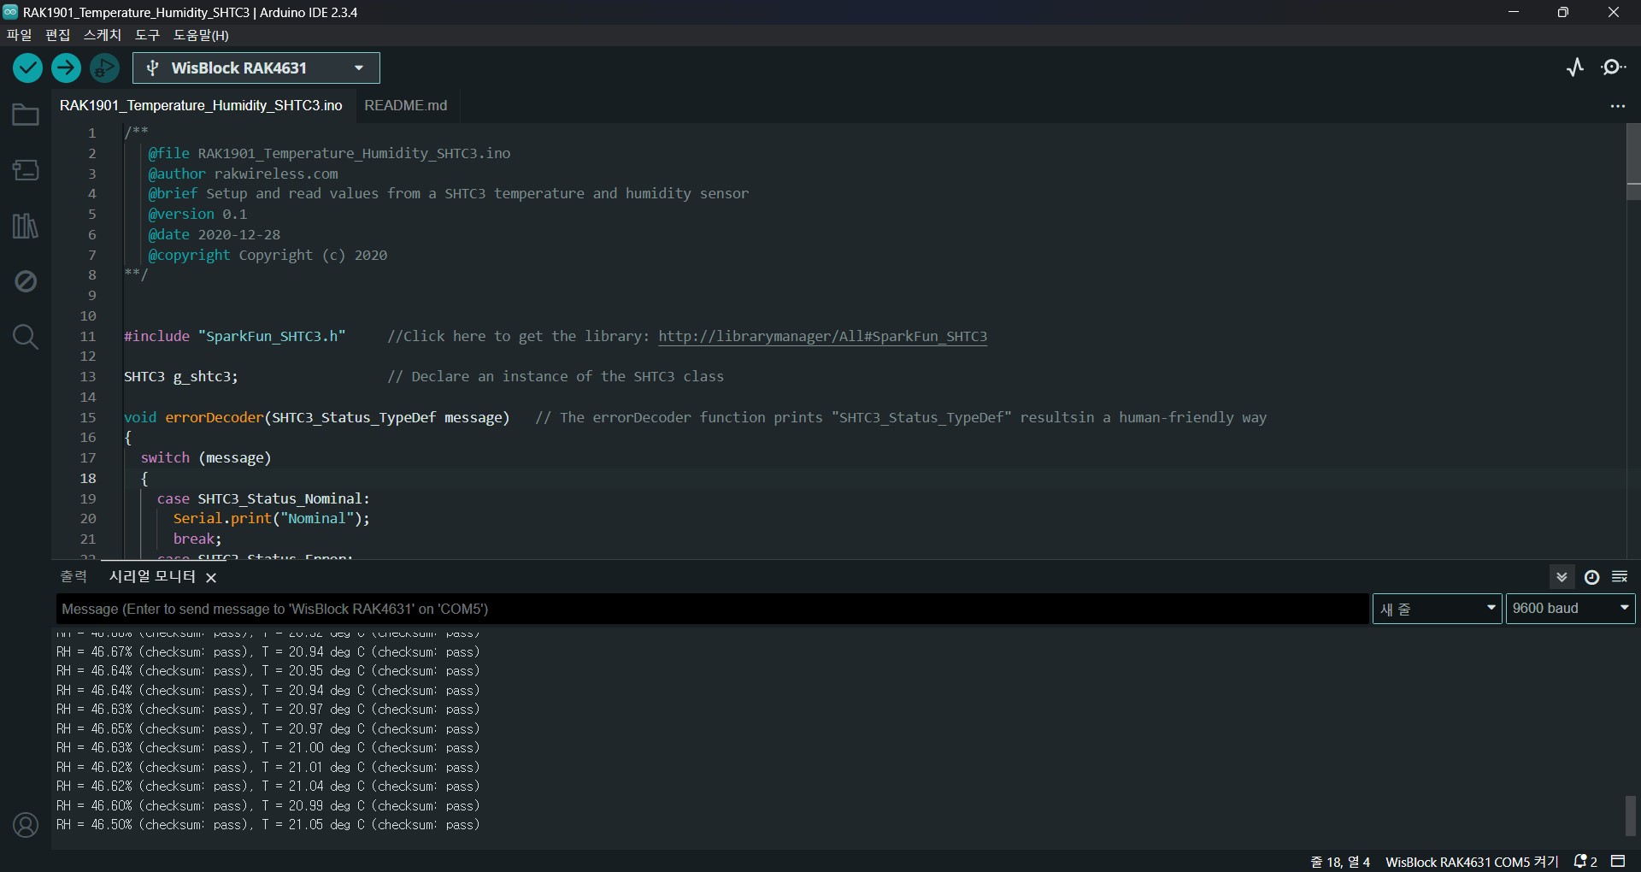Toggle autoscroll in serial monitor
Viewport: 1641px width, 872px height.
tap(1562, 577)
